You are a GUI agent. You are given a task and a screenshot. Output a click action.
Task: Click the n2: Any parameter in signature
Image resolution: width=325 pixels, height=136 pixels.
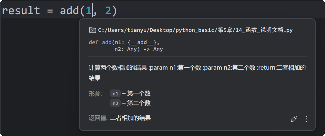point(126,49)
